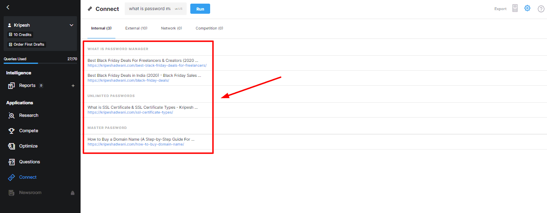The width and height of the screenshot is (547, 213).
Task: Click the back arrow in the sidebar
Action: click(8, 7)
